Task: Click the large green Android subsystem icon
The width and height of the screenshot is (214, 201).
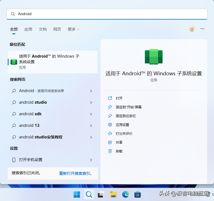Action: pos(154,57)
